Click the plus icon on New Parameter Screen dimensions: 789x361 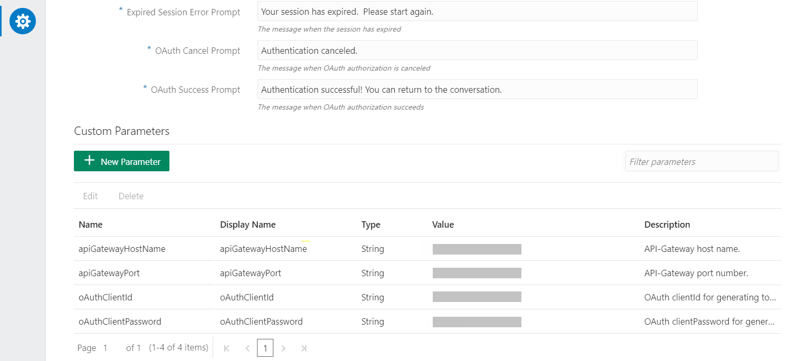89,161
